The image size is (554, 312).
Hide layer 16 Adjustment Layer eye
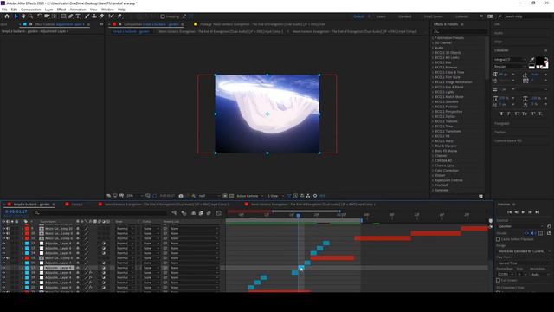click(x=3, y=263)
